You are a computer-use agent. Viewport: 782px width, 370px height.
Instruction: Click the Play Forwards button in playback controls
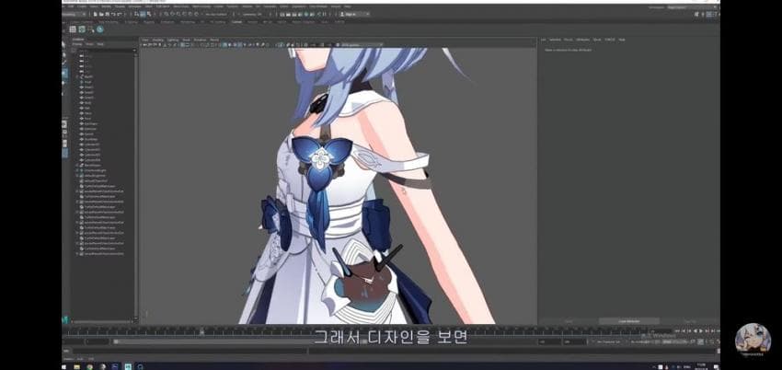point(701,330)
